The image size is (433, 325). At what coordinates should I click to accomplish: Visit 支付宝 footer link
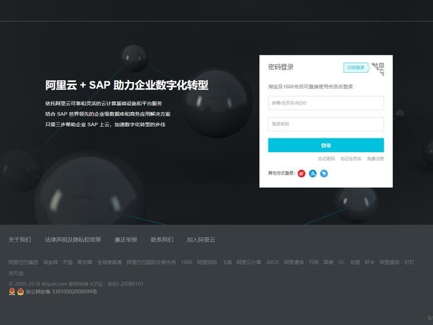pos(16,274)
